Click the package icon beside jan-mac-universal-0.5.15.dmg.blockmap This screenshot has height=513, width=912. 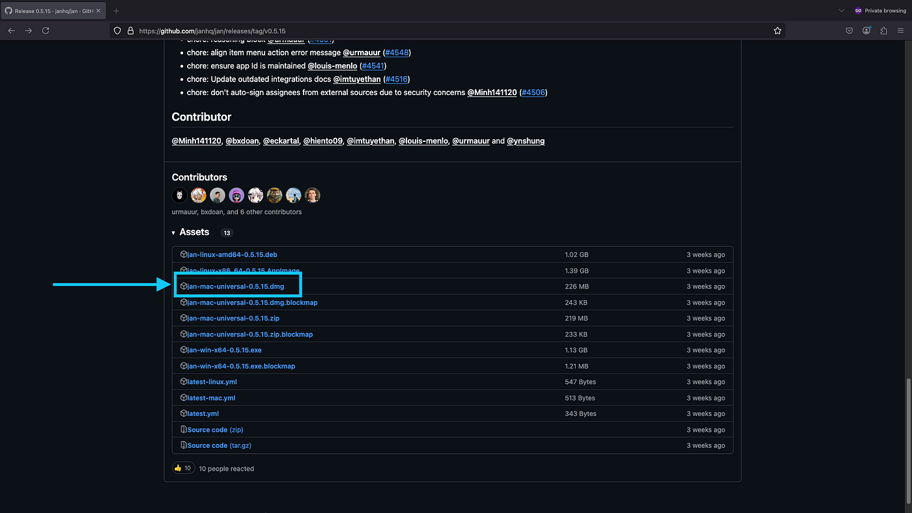184,303
